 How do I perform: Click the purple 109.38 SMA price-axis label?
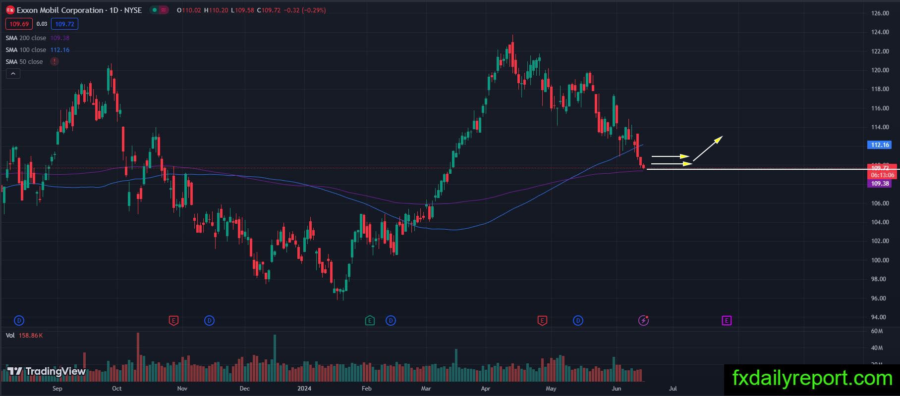pyautogui.click(x=880, y=184)
